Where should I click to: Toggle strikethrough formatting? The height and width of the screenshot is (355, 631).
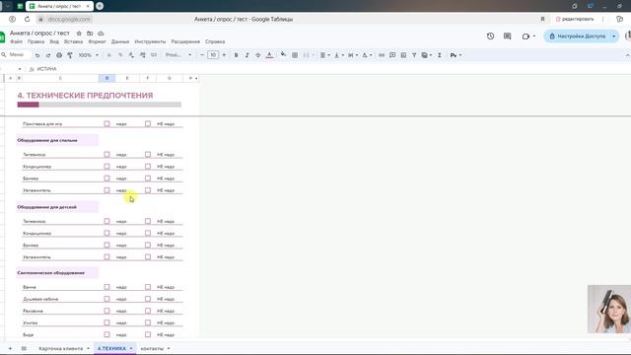258,55
